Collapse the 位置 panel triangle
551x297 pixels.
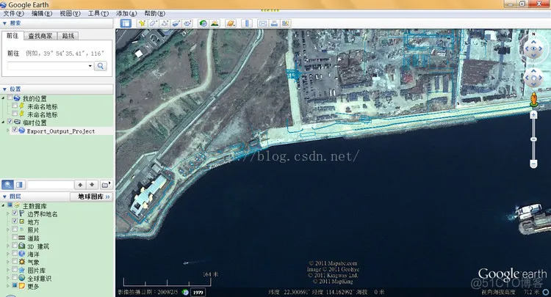(x=4, y=89)
